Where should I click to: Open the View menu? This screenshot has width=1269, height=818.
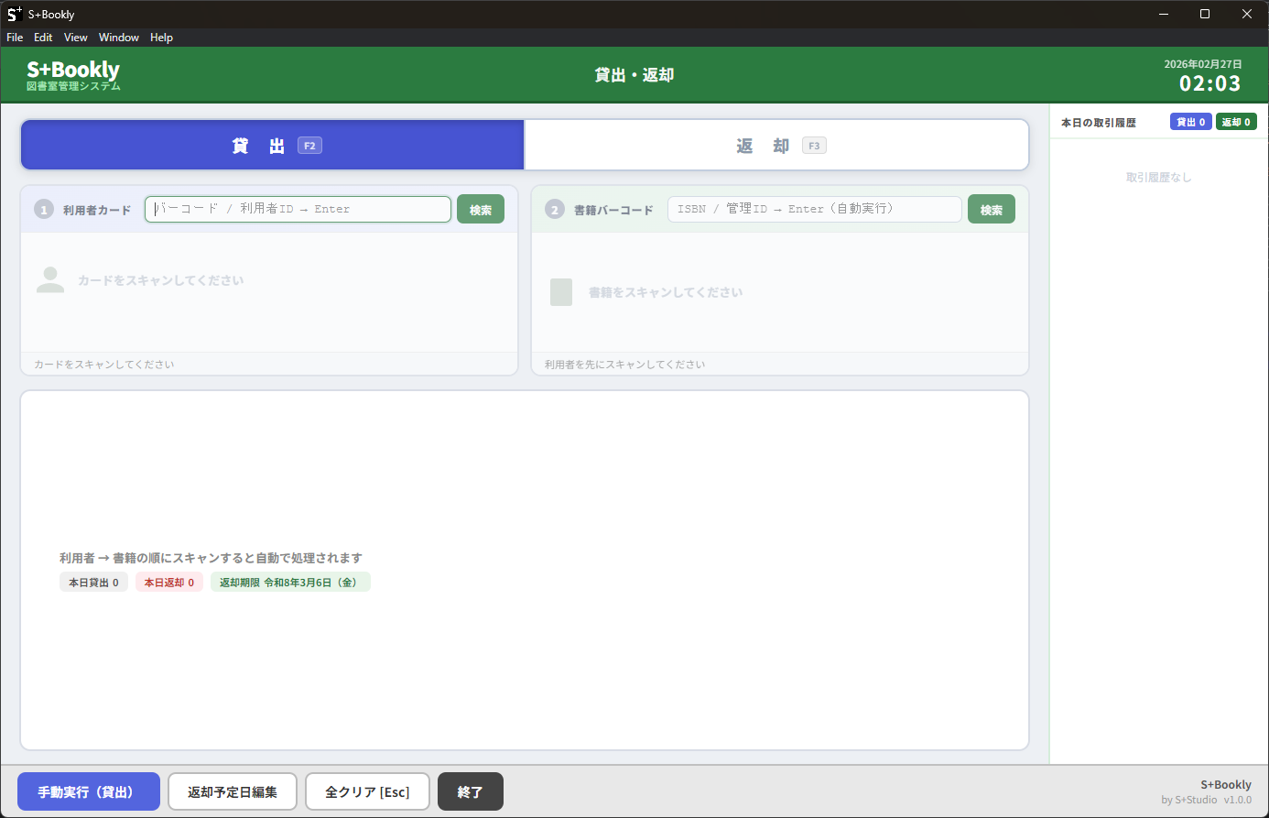76,38
